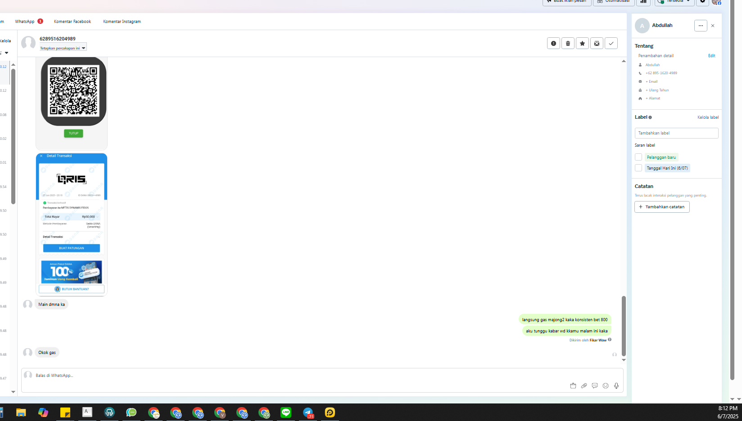
Task: Open the shopping bag icon in reply box
Action: point(573,385)
